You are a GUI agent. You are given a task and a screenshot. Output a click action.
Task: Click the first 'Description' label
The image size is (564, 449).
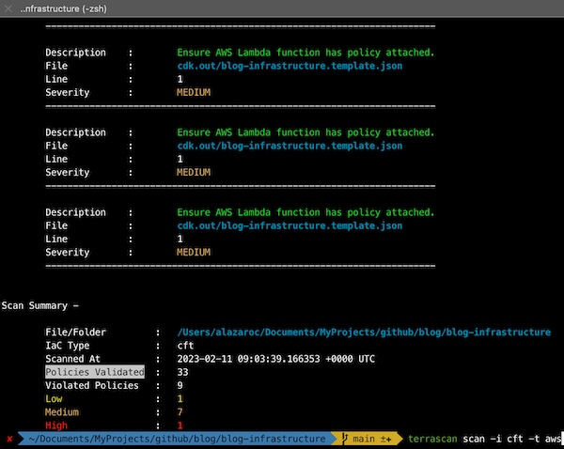coord(75,53)
